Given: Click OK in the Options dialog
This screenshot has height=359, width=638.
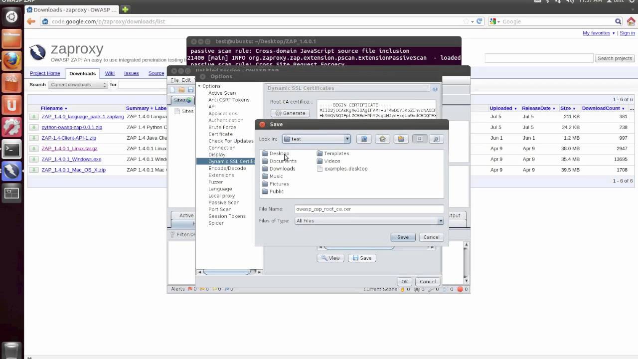Looking at the screenshot, I should (404, 282).
